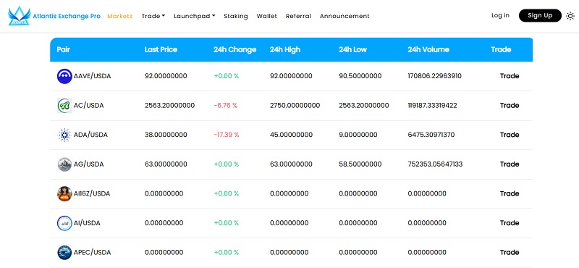Click volume 752353.05647133
The width and height of the screenshot is (579, 268).
(435, 164)
